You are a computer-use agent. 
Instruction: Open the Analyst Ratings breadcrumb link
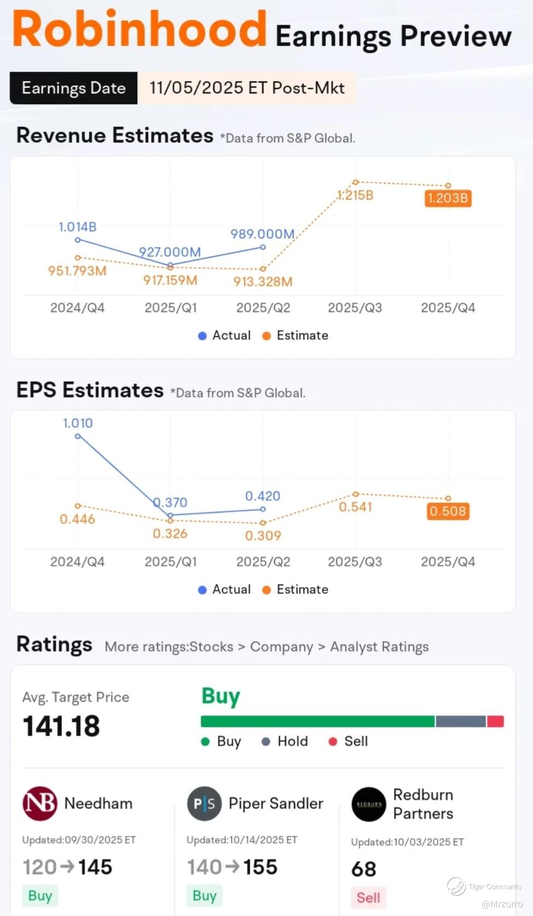tap(379, 647)
